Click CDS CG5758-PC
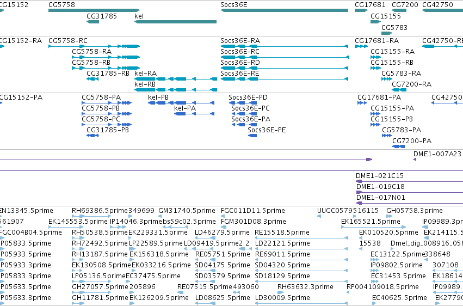The image size is (463, 306). coord(107,125)
